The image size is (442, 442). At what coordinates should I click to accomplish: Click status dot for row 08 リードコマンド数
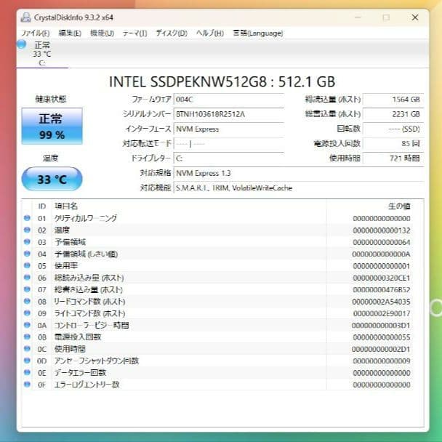[x=27, y=301]
